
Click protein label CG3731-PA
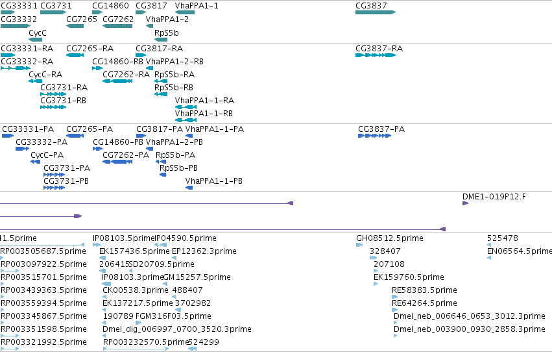click(67, 168)
